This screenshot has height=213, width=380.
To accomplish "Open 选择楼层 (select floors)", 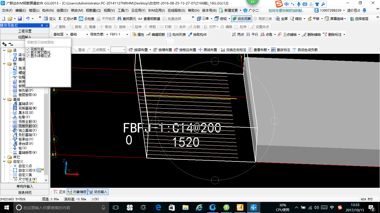I will tap(359, 19).
